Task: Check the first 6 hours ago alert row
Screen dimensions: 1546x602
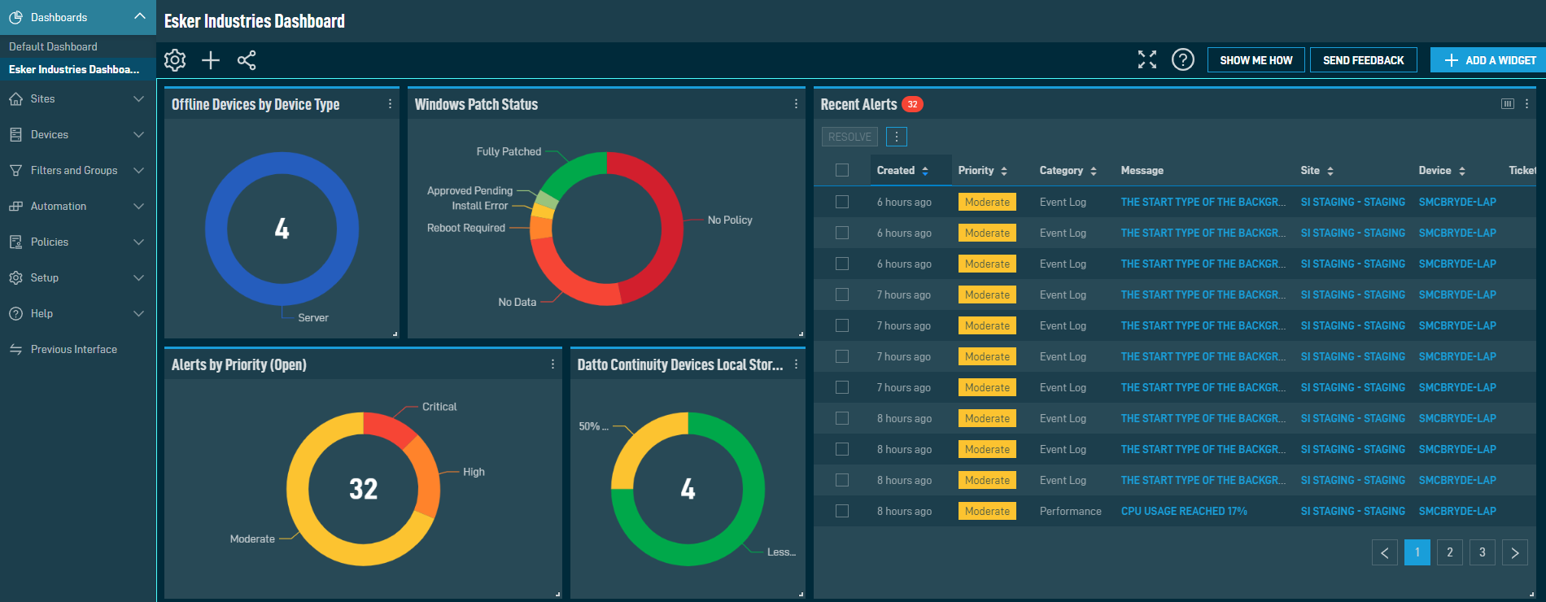Action: pos(842,202)
